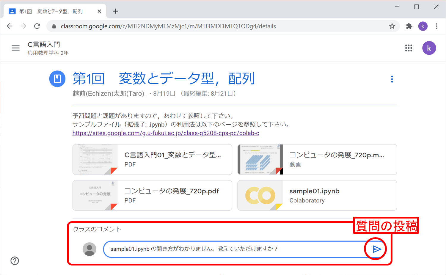This screenshot has width=446, height=275.
Task: Go back to the previous page
Action: (x=10, y=26)
